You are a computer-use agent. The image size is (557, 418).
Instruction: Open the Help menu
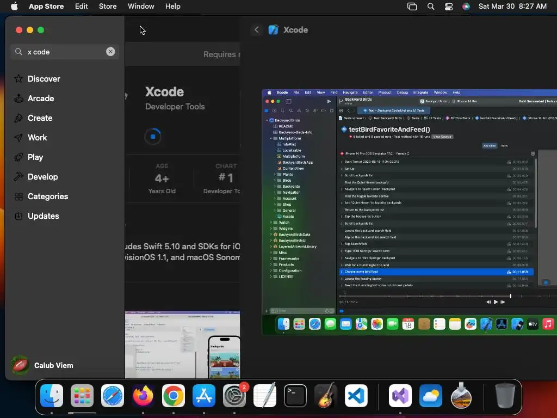(x=172, y=7)
